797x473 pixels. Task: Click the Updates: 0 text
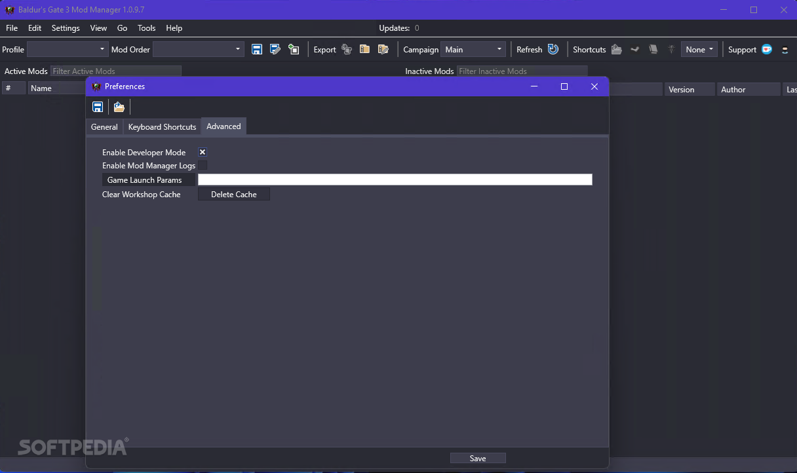coord(399,28)
